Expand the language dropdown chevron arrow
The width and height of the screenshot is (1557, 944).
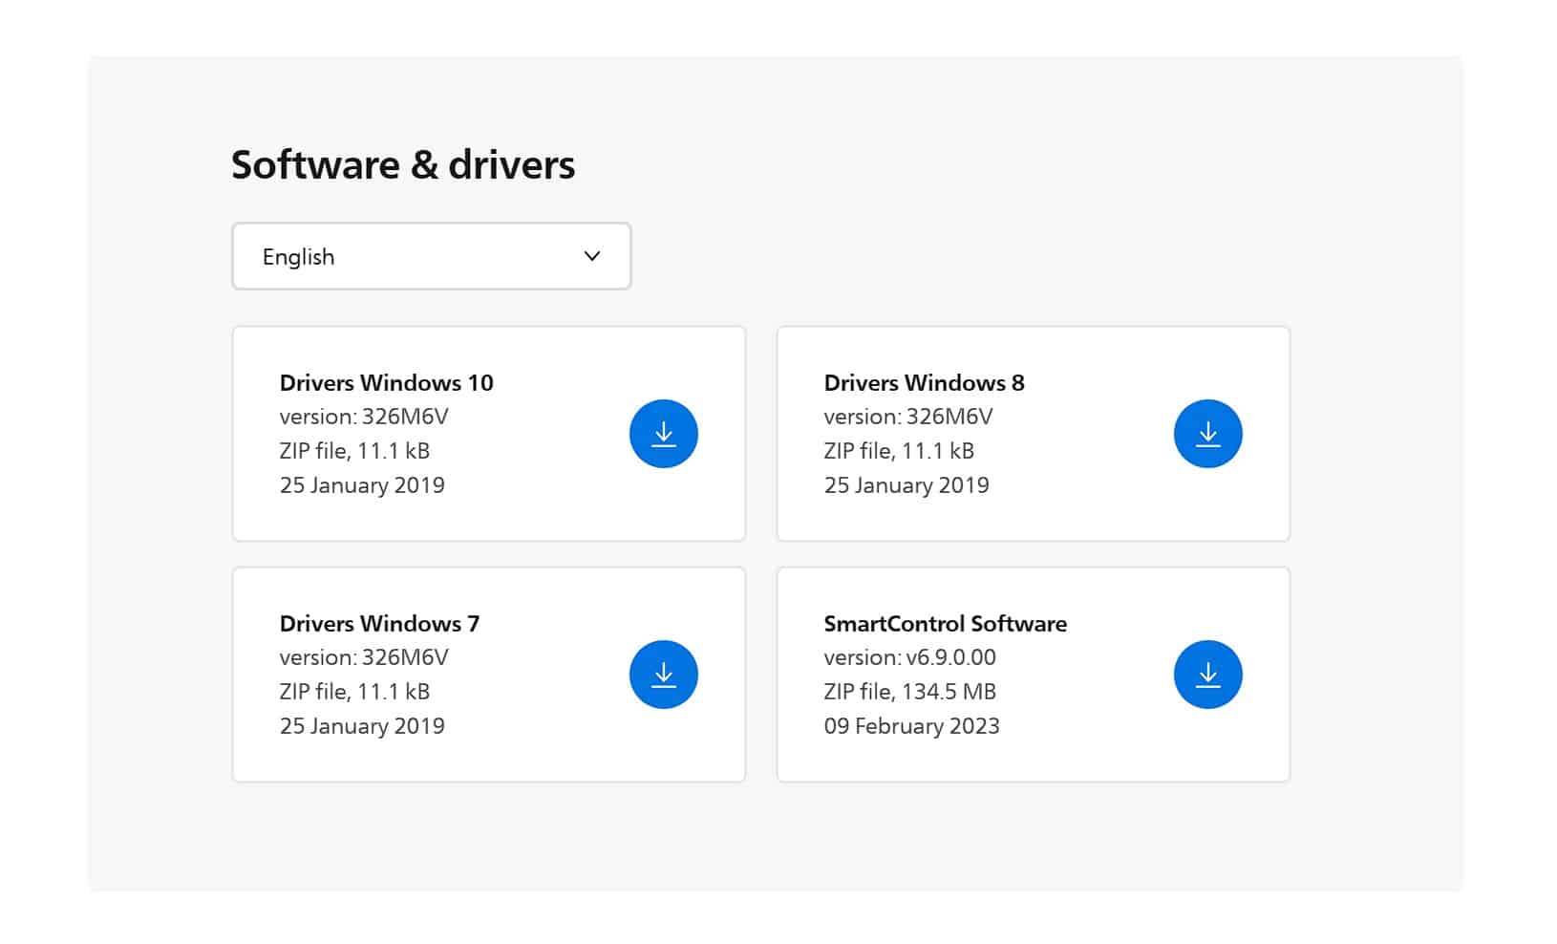(592, 256)
